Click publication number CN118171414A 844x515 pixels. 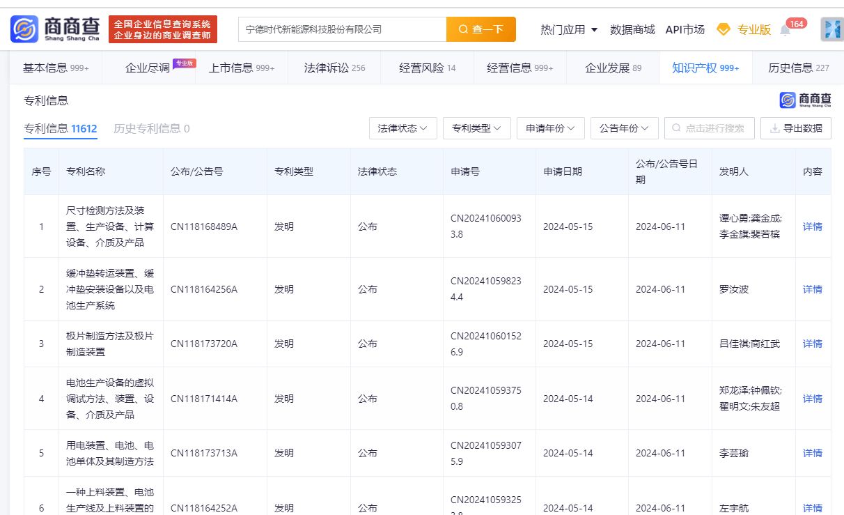point(204,399)
